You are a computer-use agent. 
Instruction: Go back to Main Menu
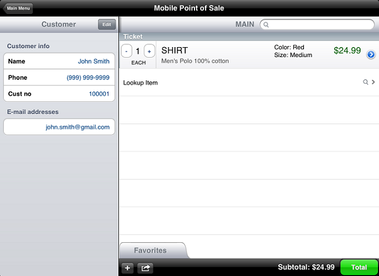pyautogui.click(x=19, y=8)
